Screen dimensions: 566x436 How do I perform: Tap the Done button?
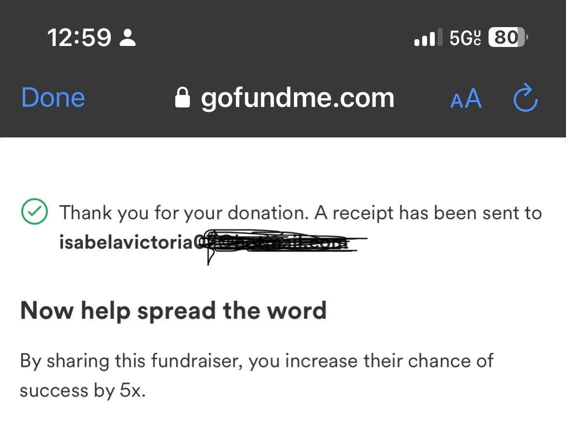[x=53, y=97]
